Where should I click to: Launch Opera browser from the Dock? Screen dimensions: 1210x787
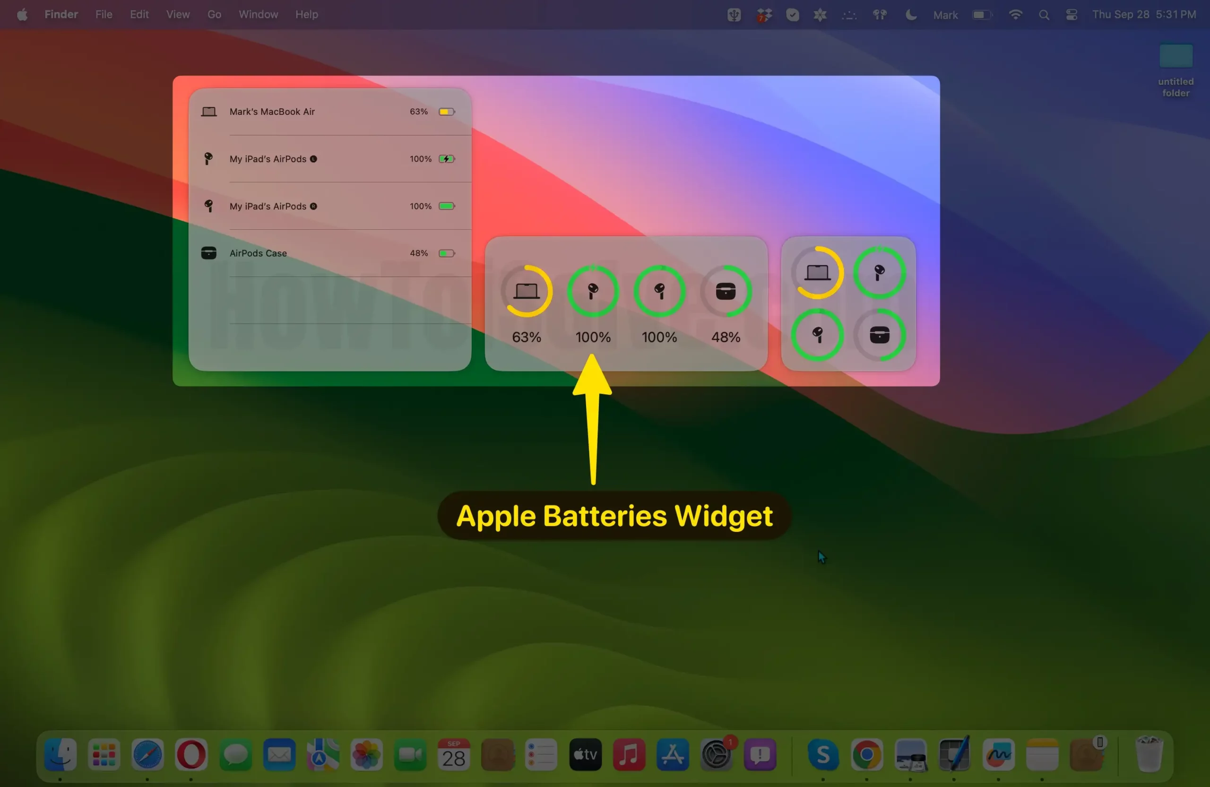[191, 754]
